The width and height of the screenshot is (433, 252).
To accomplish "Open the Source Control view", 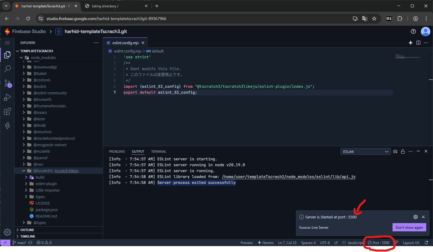I will (7, 83).
